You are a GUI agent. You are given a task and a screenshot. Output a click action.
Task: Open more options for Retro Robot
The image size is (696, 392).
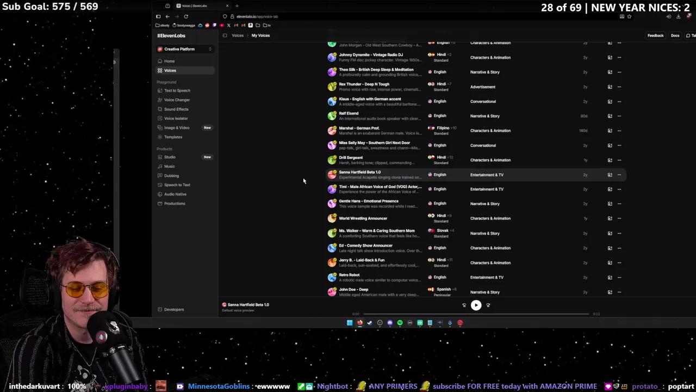619,277
